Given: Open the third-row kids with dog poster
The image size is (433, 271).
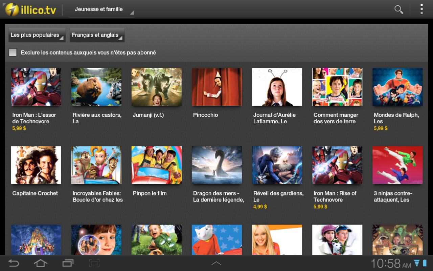Looking at the screenshot, I should tap(337, 239).
